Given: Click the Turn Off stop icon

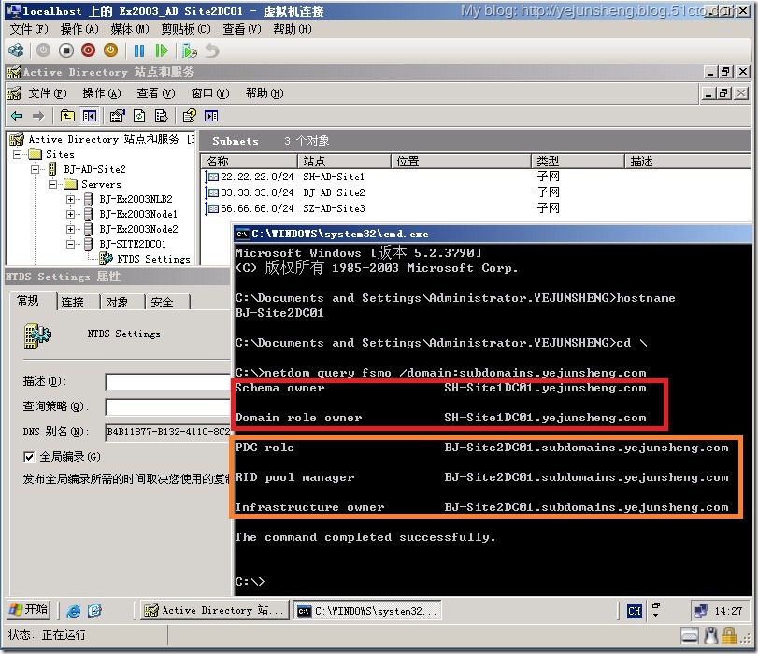Looking at the screenshot, I should pos(66,50).
